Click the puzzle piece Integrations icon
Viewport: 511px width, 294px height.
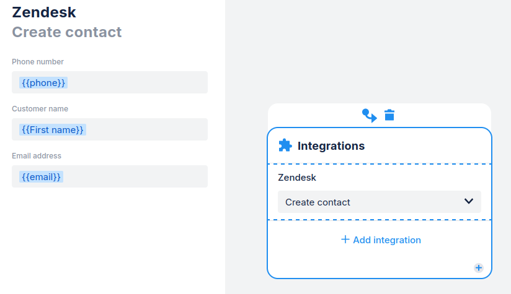click(285, 145)
